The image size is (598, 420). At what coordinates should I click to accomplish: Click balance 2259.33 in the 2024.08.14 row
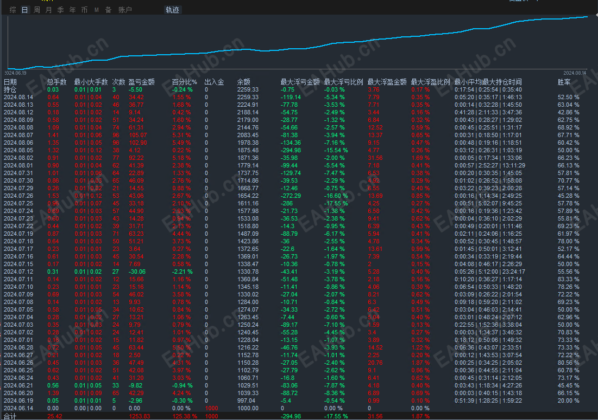(248, 97)
